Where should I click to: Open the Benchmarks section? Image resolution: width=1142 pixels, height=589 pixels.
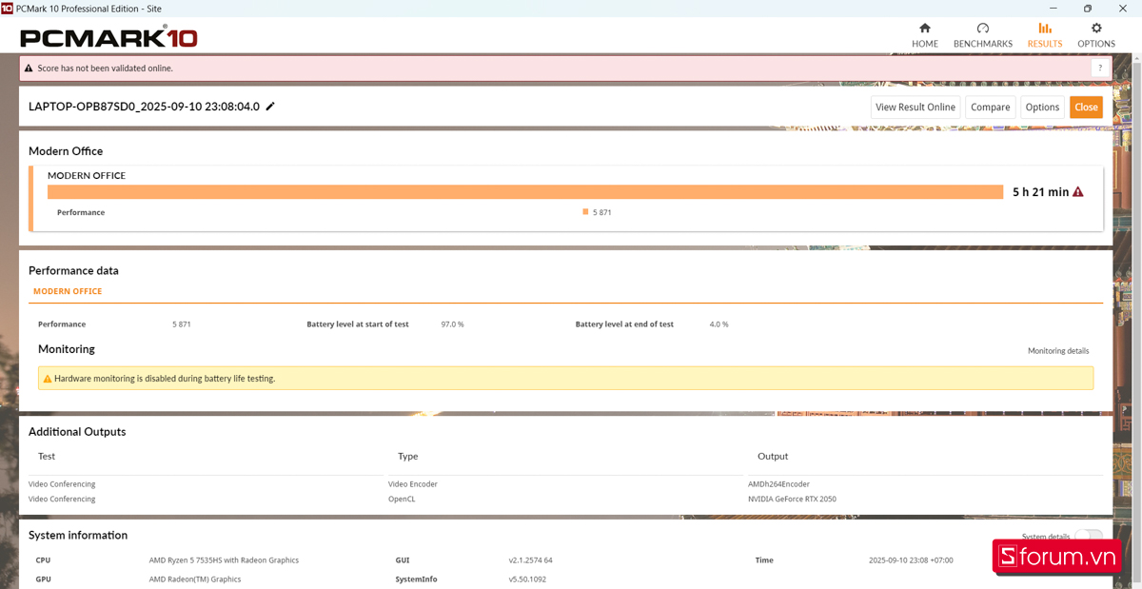[x=983, y=35]
